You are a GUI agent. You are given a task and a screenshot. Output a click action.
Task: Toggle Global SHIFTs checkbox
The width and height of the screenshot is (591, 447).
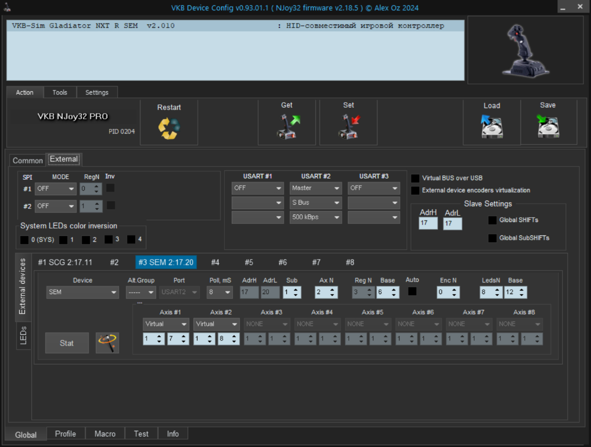click(x=492, y=220)
